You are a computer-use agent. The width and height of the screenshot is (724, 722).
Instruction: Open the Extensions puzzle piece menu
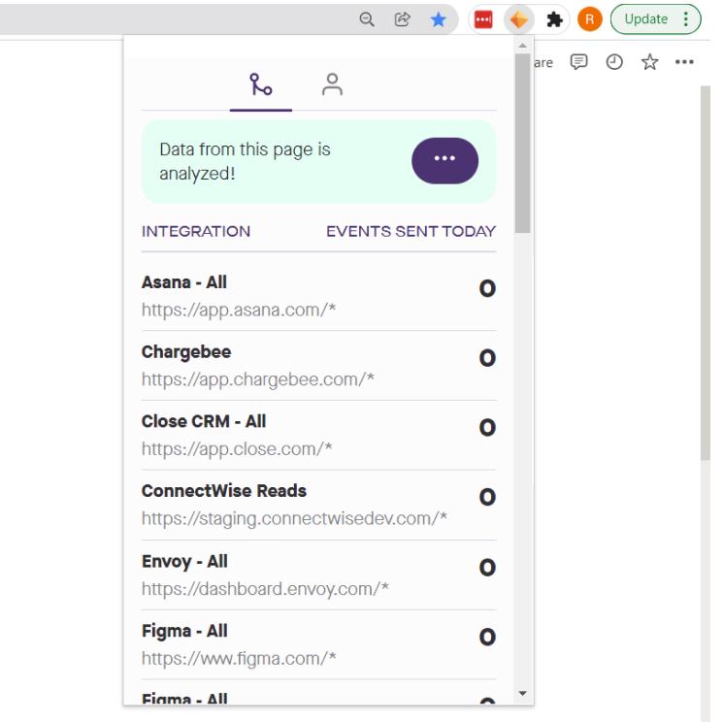[x=554, y=19]
